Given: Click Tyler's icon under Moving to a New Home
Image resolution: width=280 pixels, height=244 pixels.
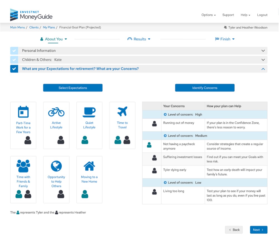Looking at the screenshot, I should (x=85, y=194).
